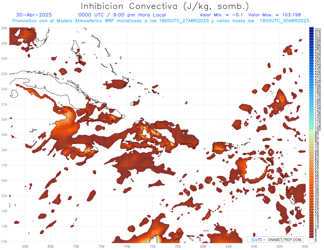Click the 22N latitude label
The width and height of the screenshot is (324, 250).
[4, 89]
